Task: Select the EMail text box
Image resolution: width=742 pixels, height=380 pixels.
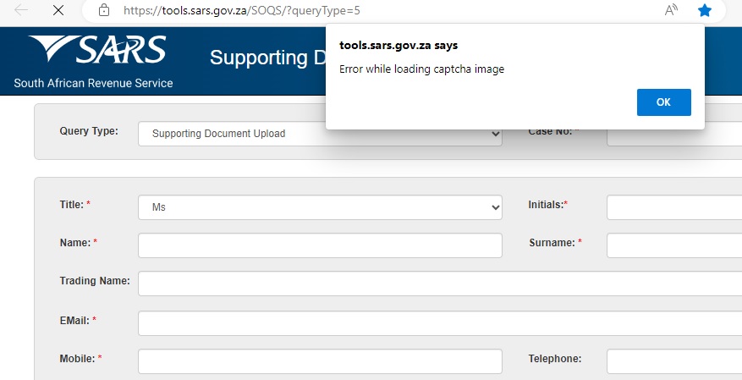Action: (x=440, y=323)
